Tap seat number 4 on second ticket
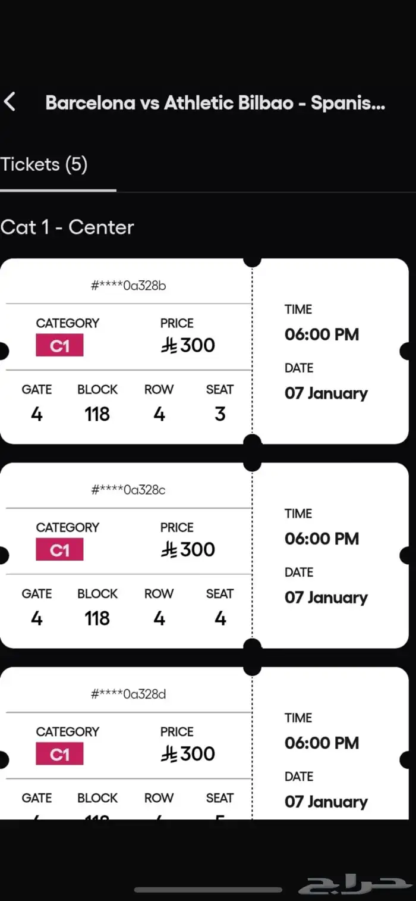Image resolution: width=416 pixels, height=901 pixels. coord(220,618)
